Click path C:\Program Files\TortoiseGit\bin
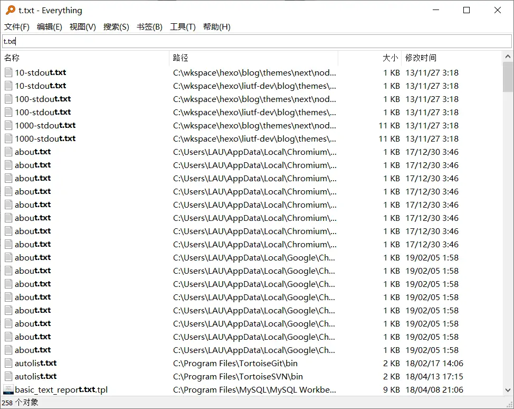Viewport: 514px width, 409px height. 235,364
